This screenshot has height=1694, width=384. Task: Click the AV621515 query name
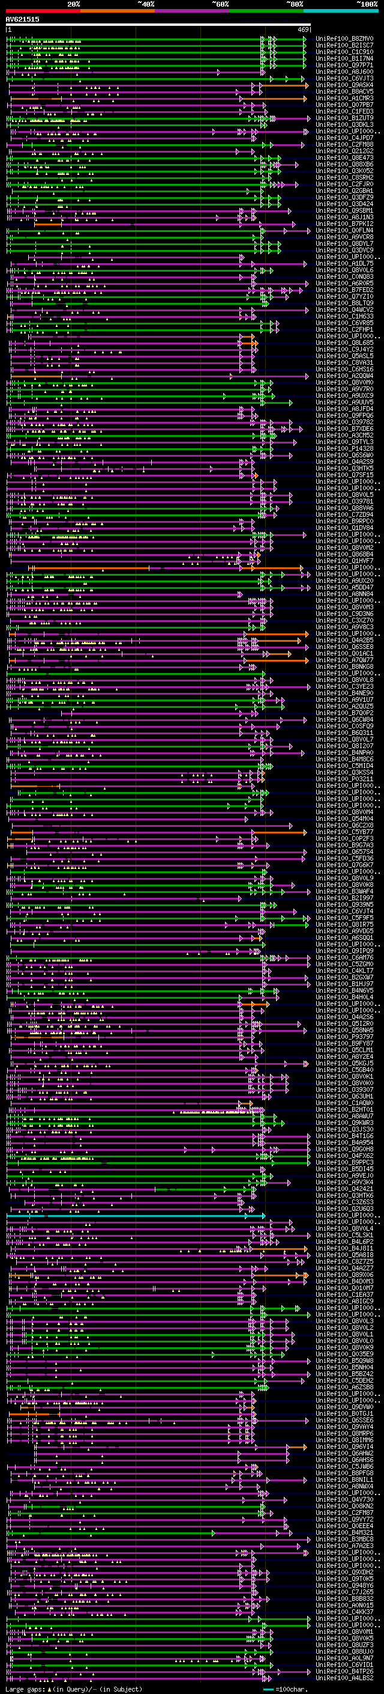[22, 19]
